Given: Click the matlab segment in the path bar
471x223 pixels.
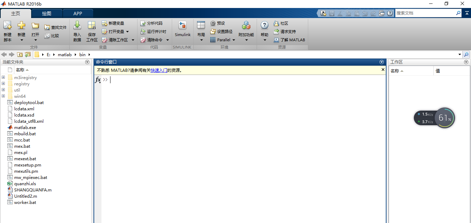Looking at the screenshot, I should click(x=65, y=54).
